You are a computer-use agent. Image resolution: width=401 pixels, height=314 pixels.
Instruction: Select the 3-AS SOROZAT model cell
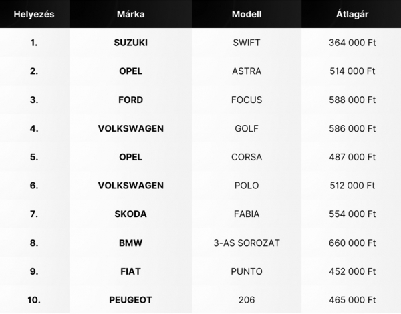tap(246, 243)
